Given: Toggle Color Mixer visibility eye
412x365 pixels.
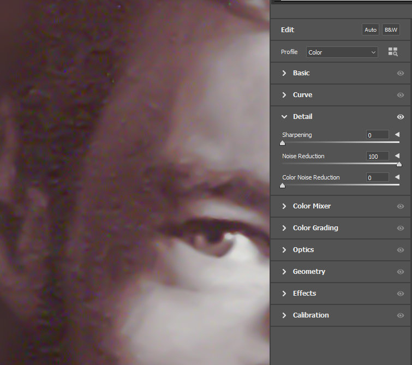Looking at the screenshot, I should click(401, 206).
